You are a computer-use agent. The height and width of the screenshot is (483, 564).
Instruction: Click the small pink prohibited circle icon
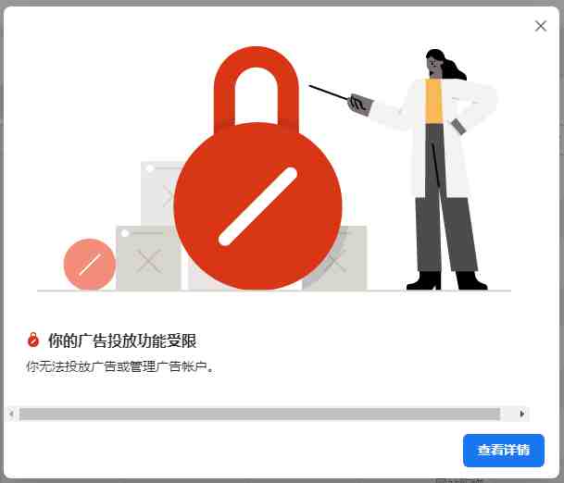point(90,264)
